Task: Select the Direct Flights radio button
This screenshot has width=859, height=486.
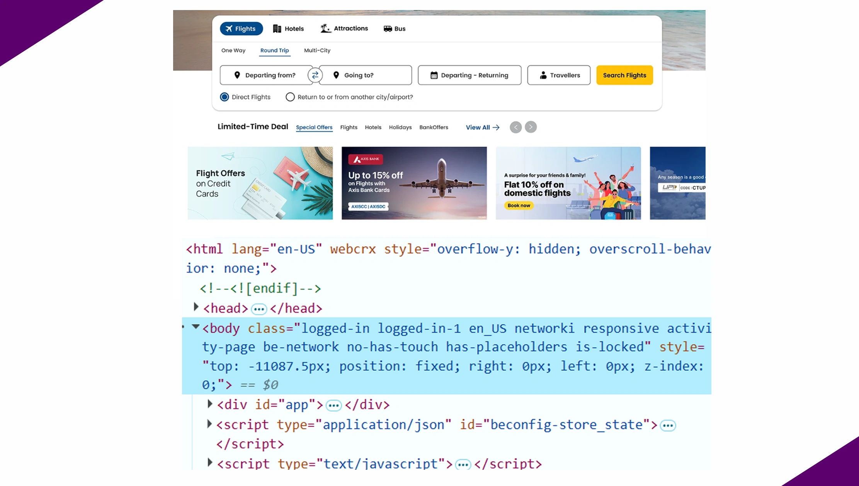Action: (x=225, y=97)
